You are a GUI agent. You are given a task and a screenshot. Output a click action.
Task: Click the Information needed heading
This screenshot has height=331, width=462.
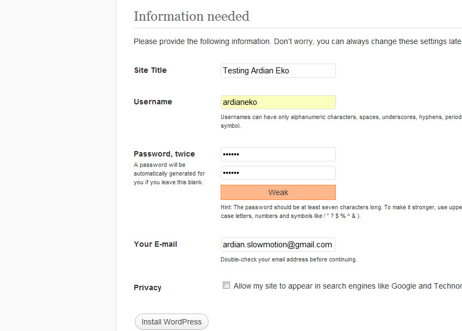point(191,16)
